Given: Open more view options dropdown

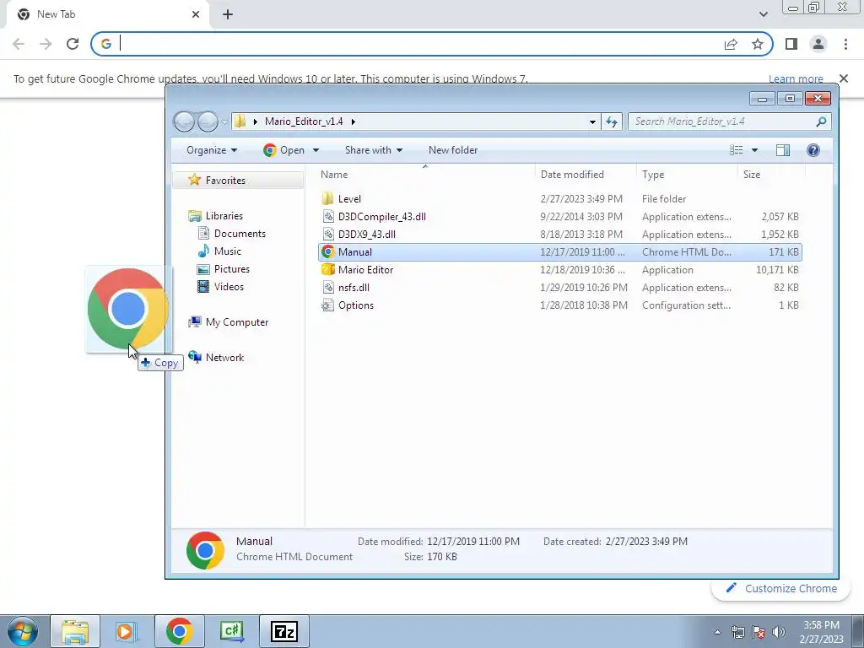Looking at the screenshot, I should click(x=754, y=150).
